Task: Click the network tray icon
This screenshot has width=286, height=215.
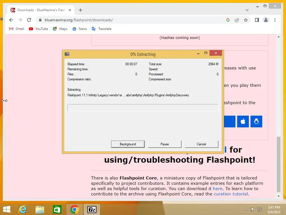Action: pos(260,209)
